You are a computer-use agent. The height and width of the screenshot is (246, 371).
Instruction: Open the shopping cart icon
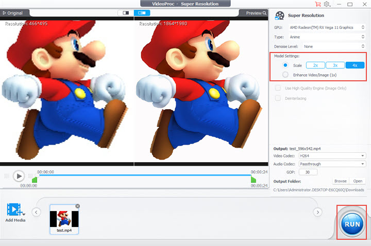(x=317, y=4)
